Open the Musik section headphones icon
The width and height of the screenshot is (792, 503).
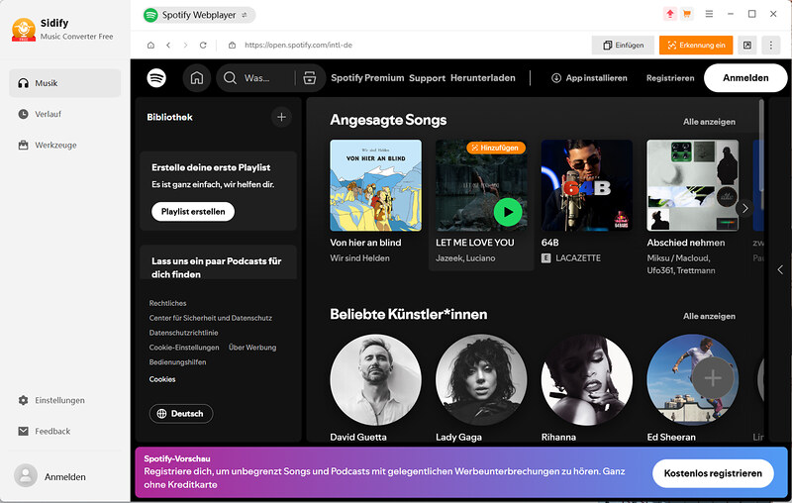(x=23, y=83)
